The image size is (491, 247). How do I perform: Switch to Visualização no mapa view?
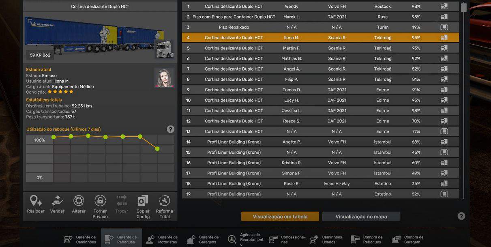361,217
